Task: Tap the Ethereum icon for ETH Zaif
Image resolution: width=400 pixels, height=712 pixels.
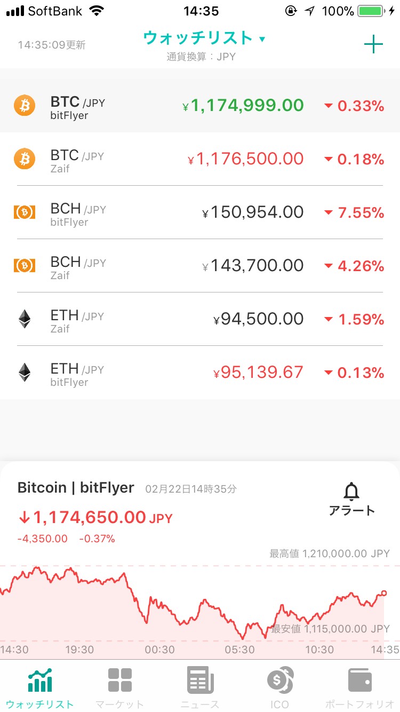Action: (x=25, y=319)
